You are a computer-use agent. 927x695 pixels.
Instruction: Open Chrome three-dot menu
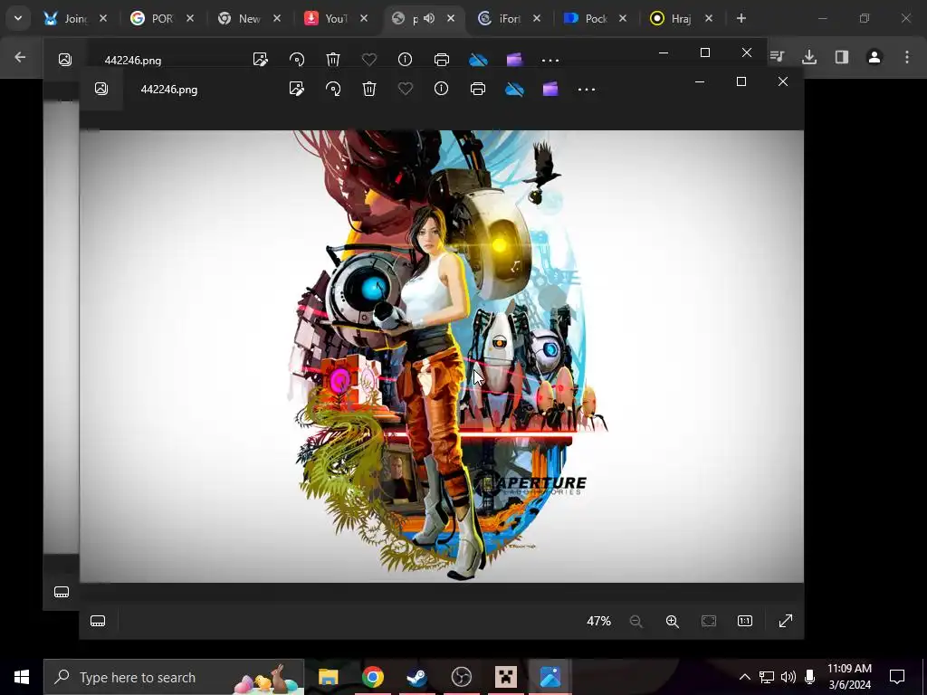pyautogui.click(x=907, y=57)
